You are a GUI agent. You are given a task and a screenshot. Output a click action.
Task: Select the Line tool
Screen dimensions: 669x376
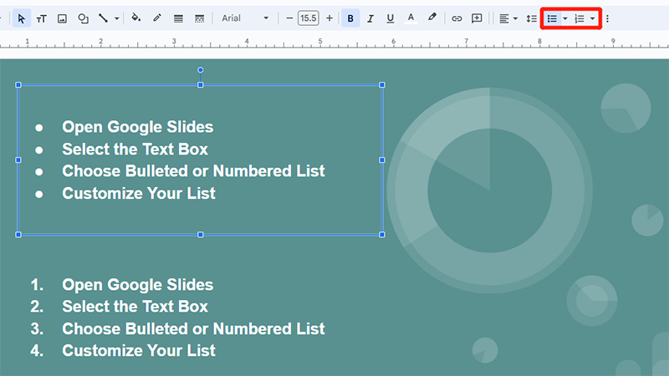[103, 18]
